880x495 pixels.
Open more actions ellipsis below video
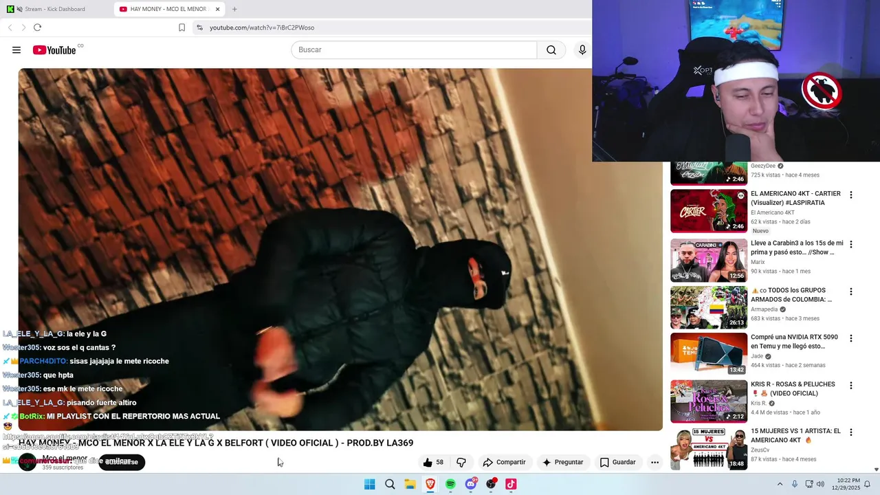[x=654, y=462]
